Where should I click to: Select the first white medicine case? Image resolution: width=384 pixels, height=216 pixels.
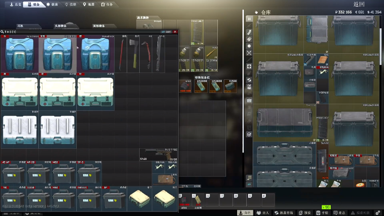tap(20, 92)
